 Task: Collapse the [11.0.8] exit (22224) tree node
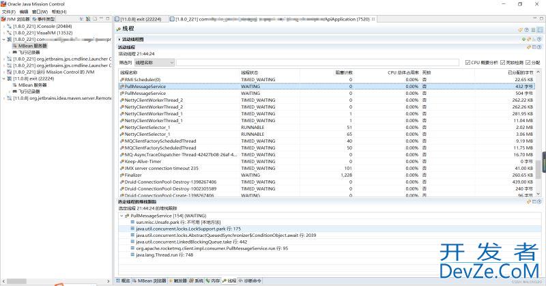click(4, 78)
